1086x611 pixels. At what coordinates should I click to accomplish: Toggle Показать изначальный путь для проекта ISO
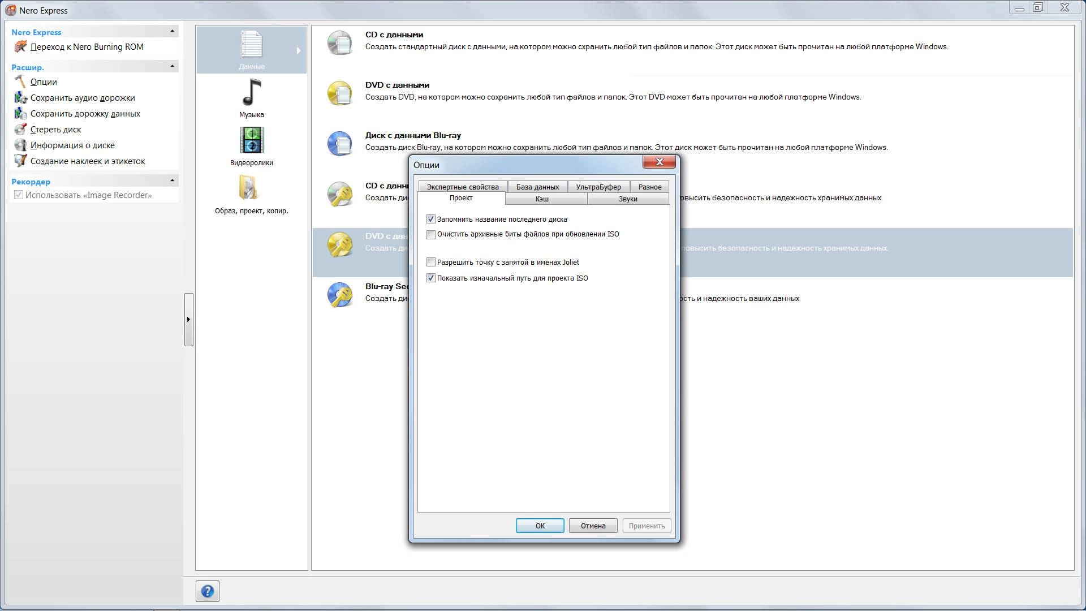(x=431, y=278)
